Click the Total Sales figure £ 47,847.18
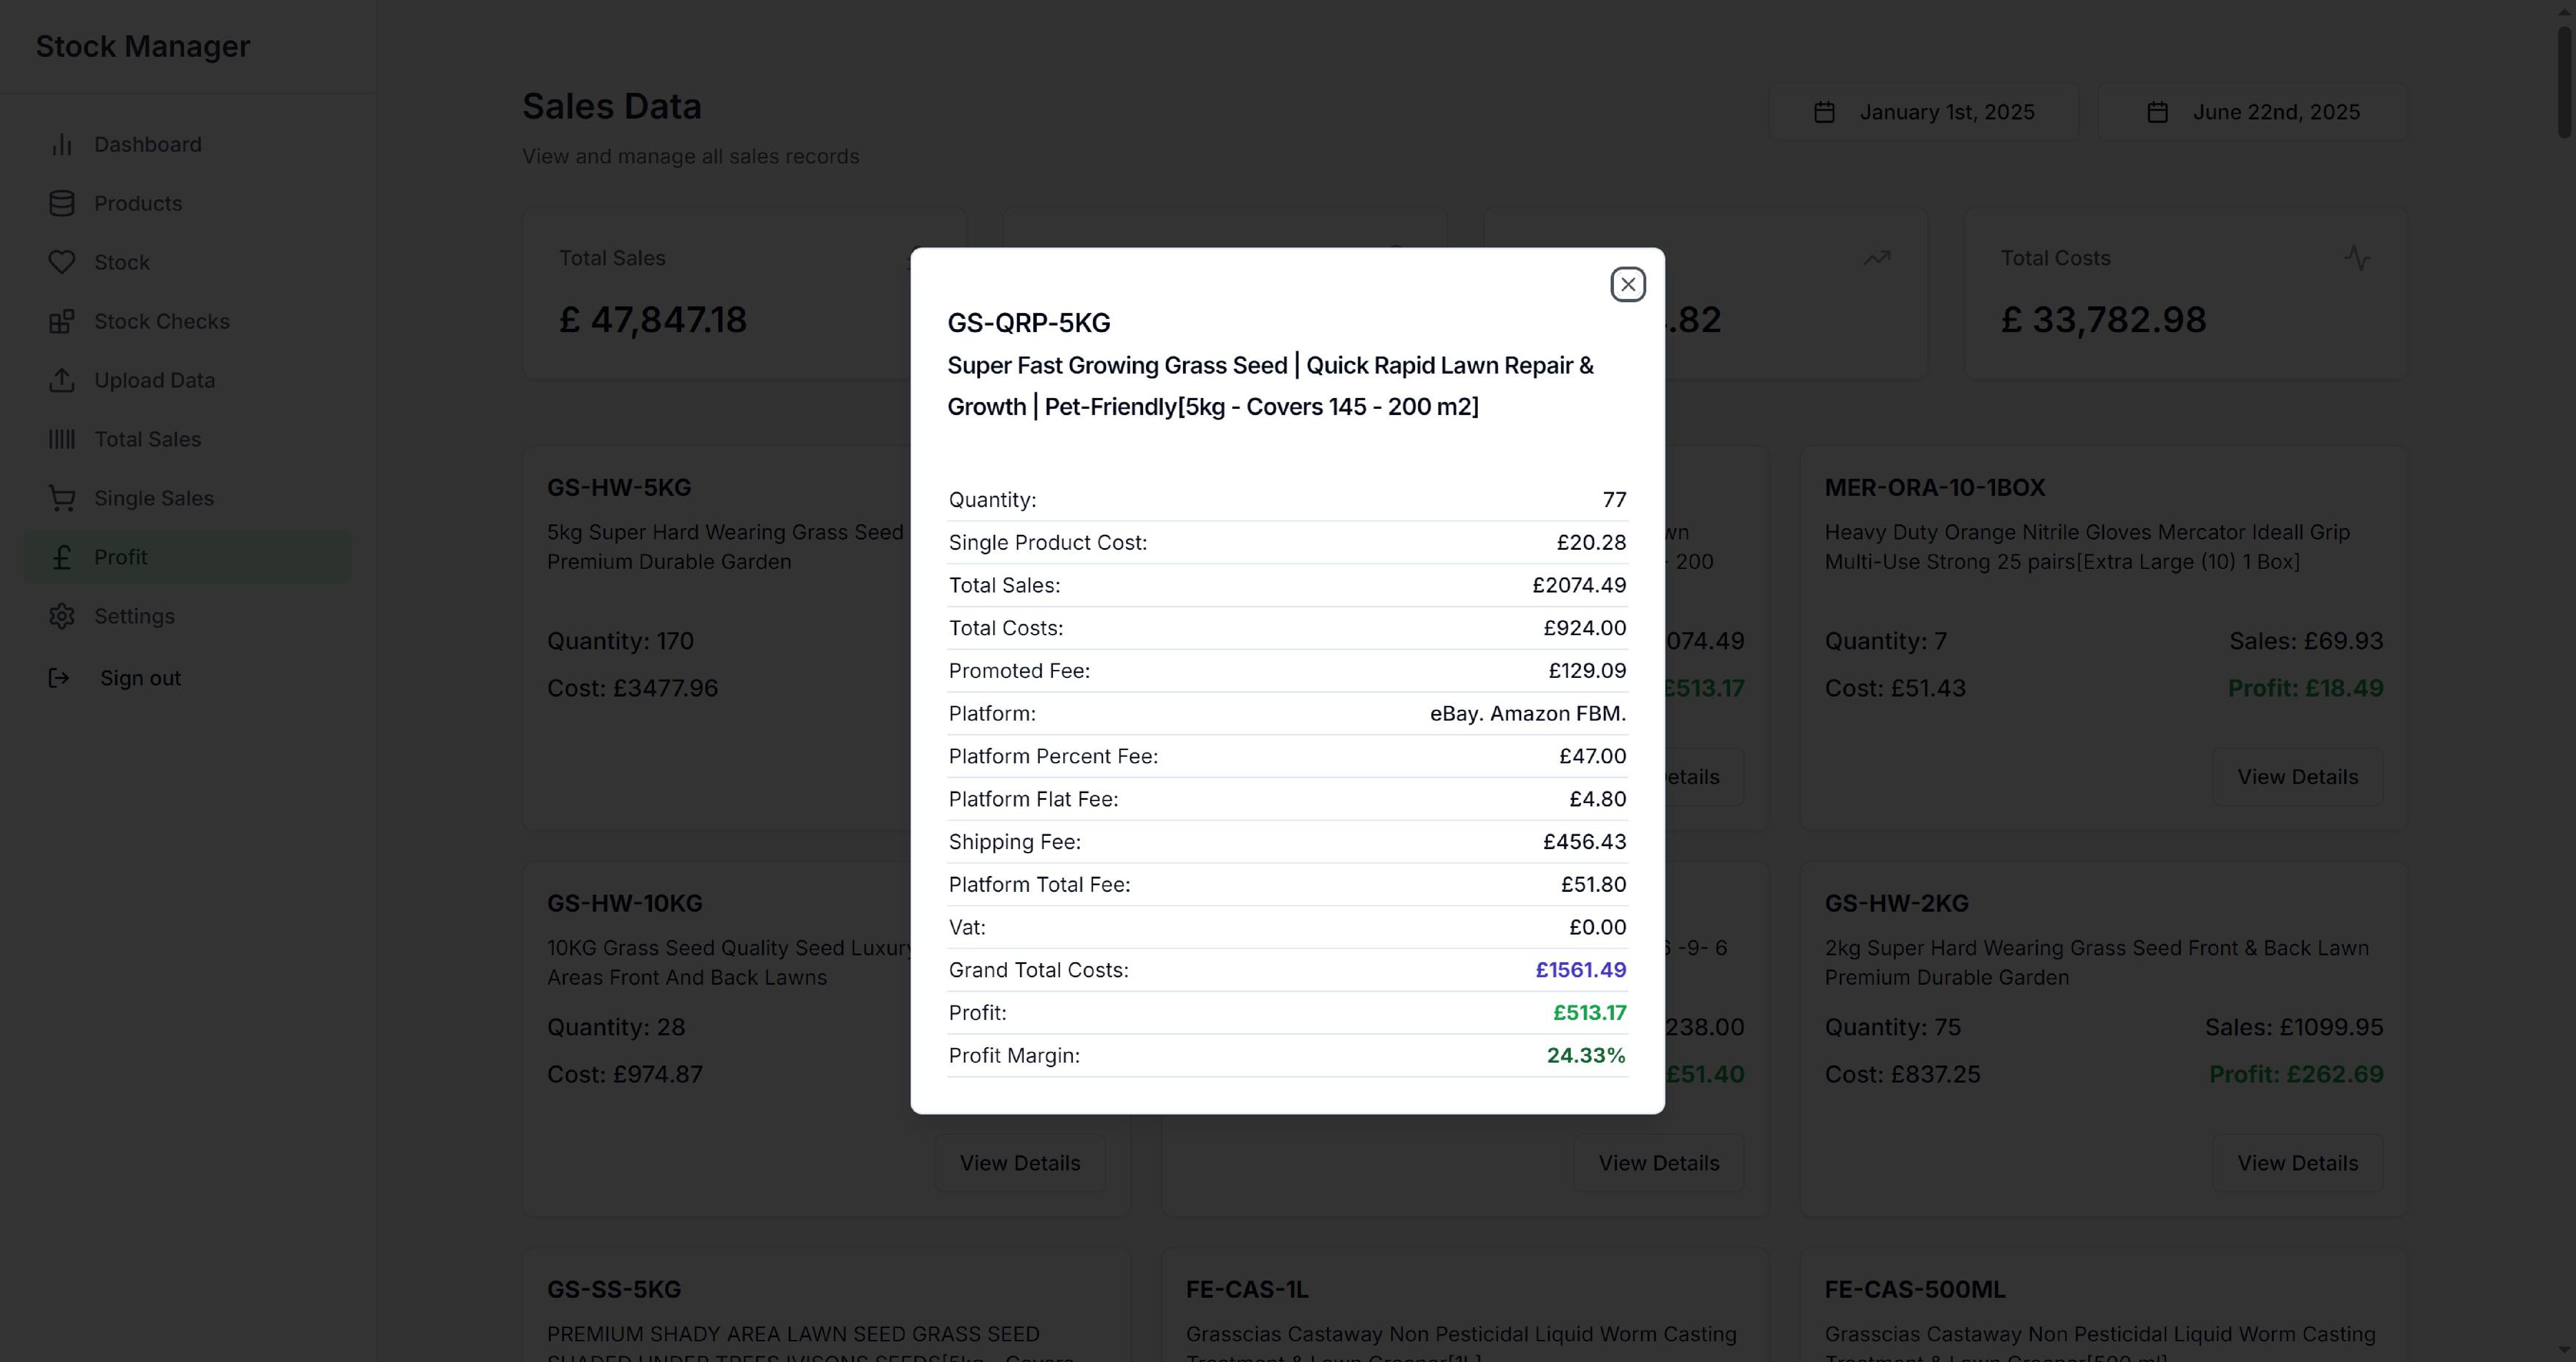Image resolution: width=2576 pixels, height=1362 pixels. pyautogui.click(x=653, y=320)
